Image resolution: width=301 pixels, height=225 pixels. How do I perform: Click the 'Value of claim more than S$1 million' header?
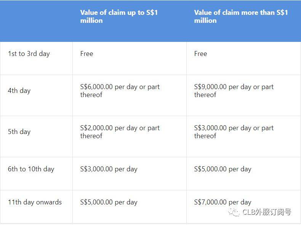(x=241, y=16)
